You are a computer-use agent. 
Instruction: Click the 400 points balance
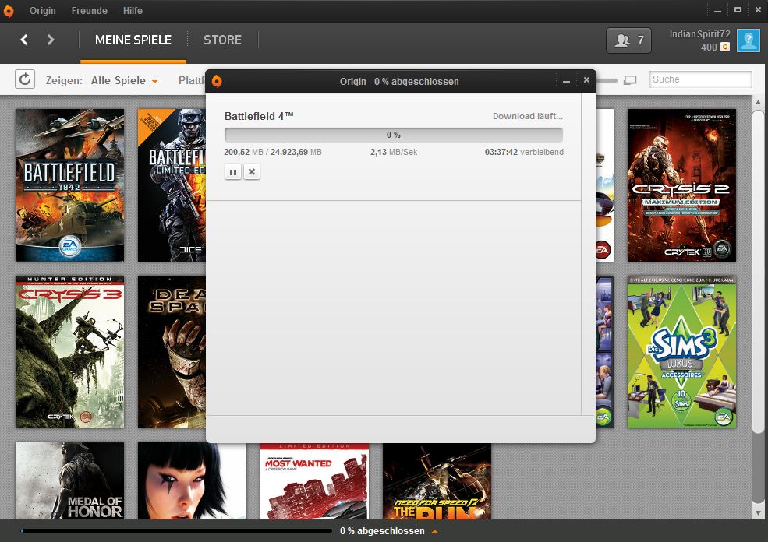tap(709, 47)
